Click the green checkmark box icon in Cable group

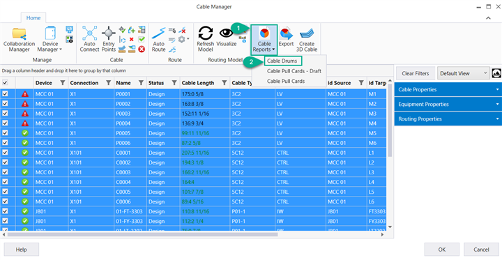tap(142, 40)
